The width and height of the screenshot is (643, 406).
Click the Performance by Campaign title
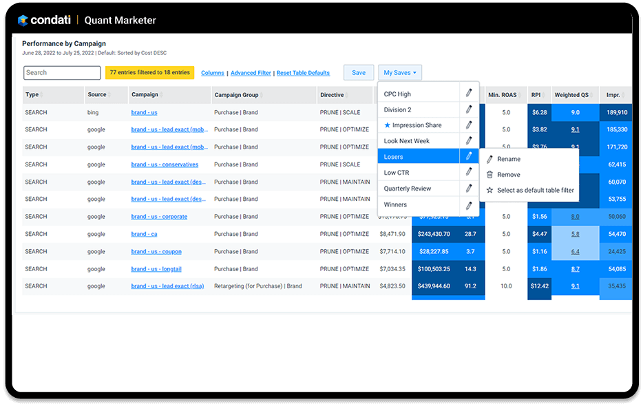point(64,43)
